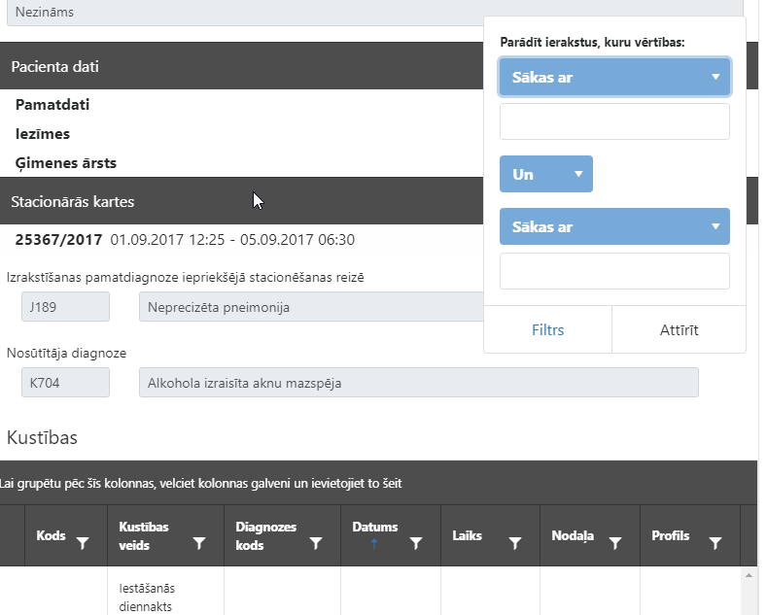Viewport: 767px width, 615px height.
Task: Open filter icon for Datums column
Action: (x=416, y=544)
